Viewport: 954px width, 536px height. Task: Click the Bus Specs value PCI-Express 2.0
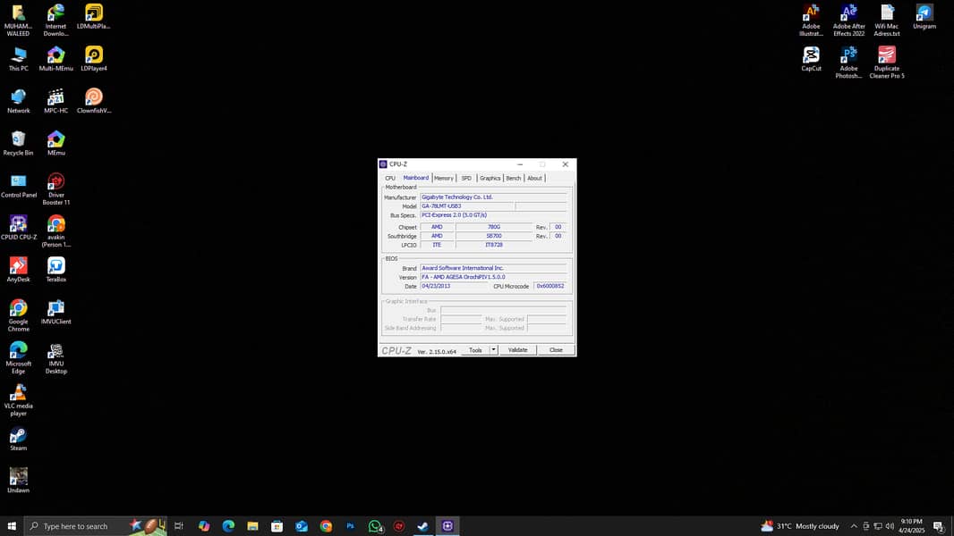[x=493, y=215]
